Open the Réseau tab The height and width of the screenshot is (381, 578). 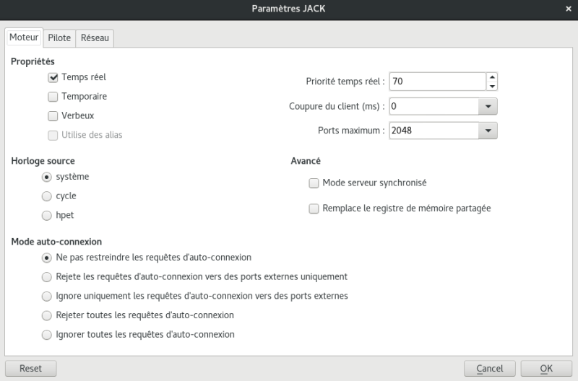pyautogui.click(x=95, y=38)
